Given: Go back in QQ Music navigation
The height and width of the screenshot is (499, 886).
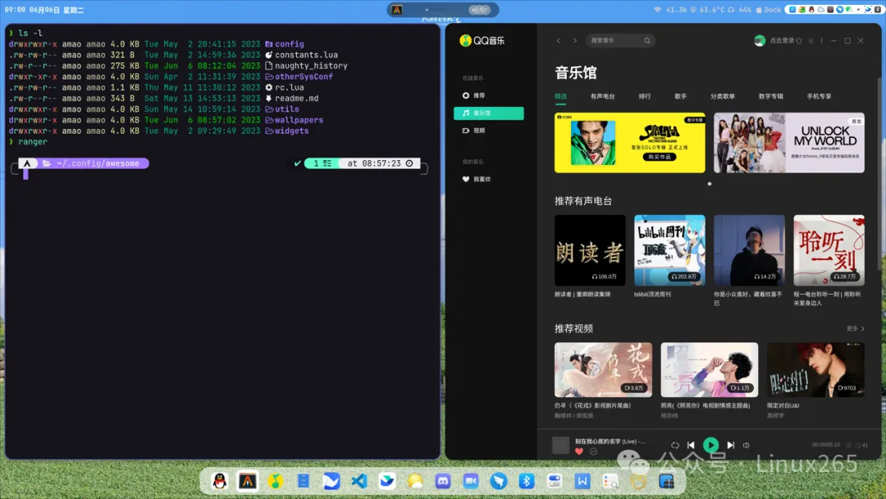Looking at the screenshot, I should (x=559, y=40).
